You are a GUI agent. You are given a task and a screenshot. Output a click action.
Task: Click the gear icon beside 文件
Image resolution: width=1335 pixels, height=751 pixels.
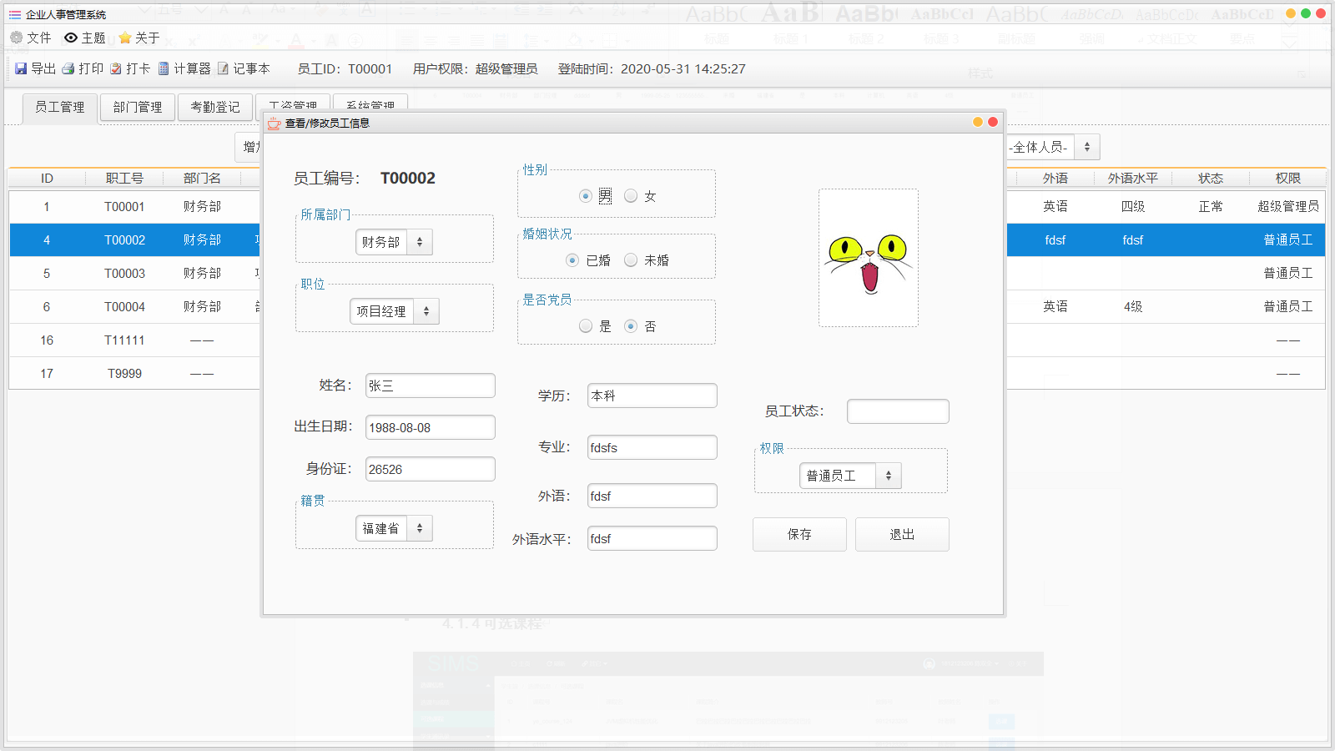click(x=17, y=38)
